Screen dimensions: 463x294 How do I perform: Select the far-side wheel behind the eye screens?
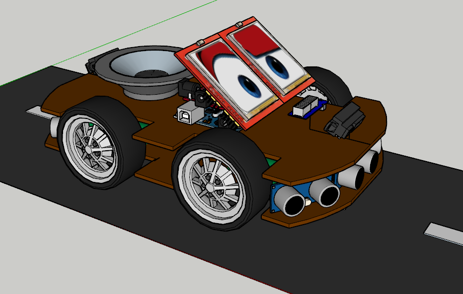pos(330,85)
